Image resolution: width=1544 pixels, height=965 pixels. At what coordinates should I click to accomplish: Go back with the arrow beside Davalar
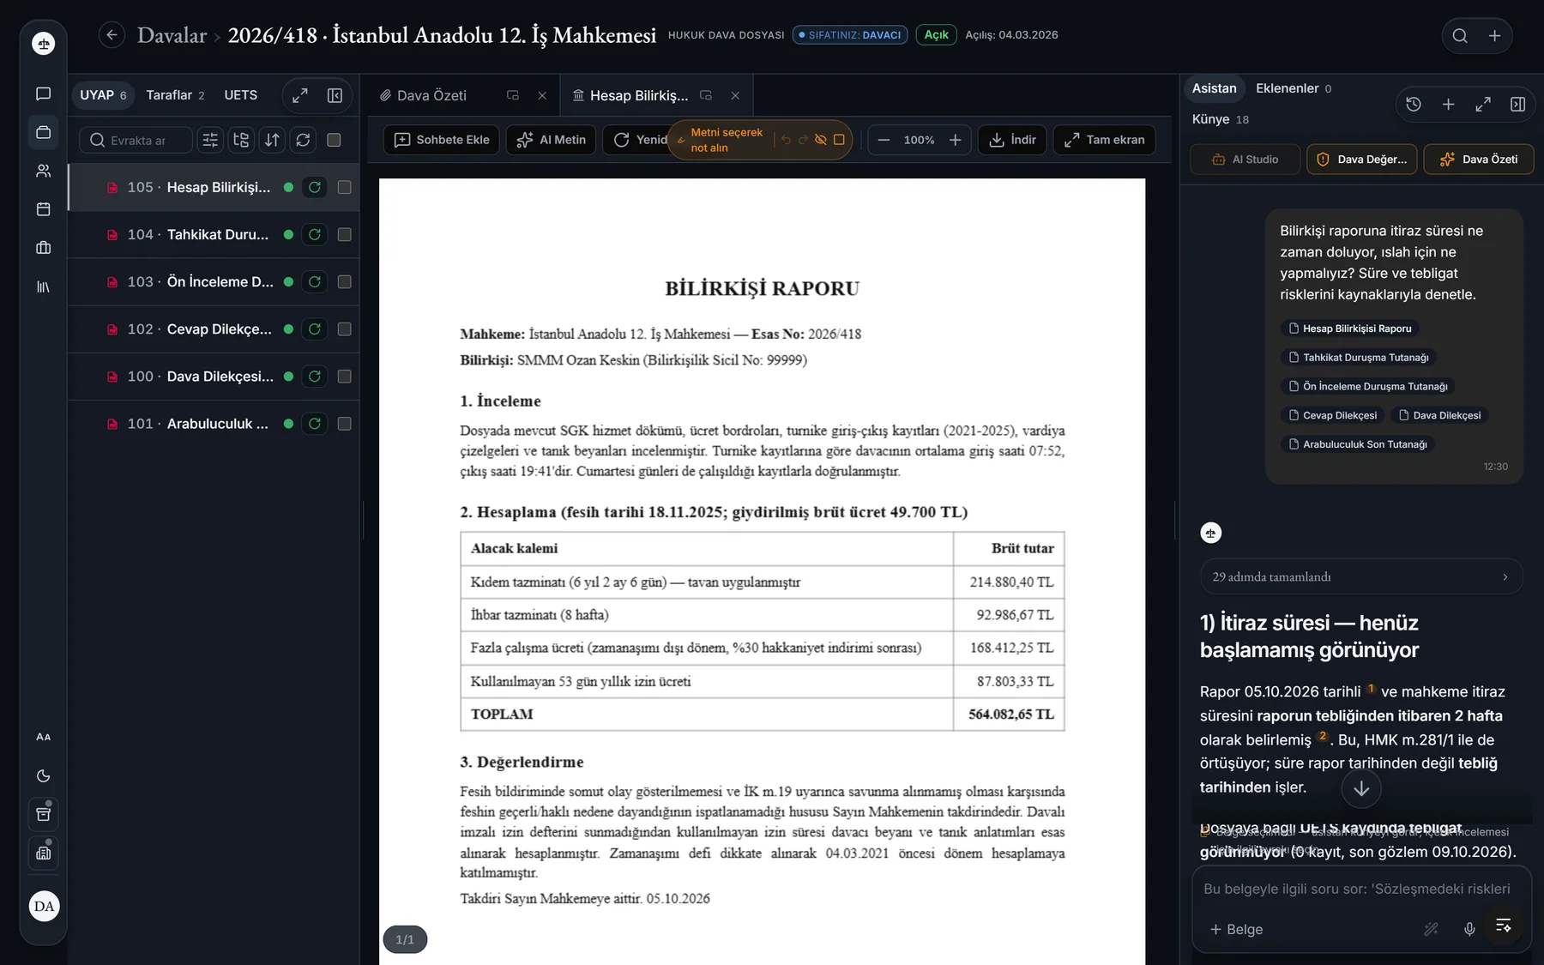pyautogui.click(x=112, y=35)
